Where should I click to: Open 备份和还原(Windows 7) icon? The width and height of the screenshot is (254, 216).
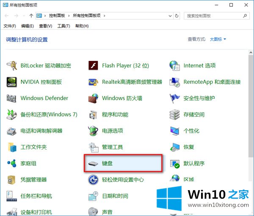click(x=12, y=115)
